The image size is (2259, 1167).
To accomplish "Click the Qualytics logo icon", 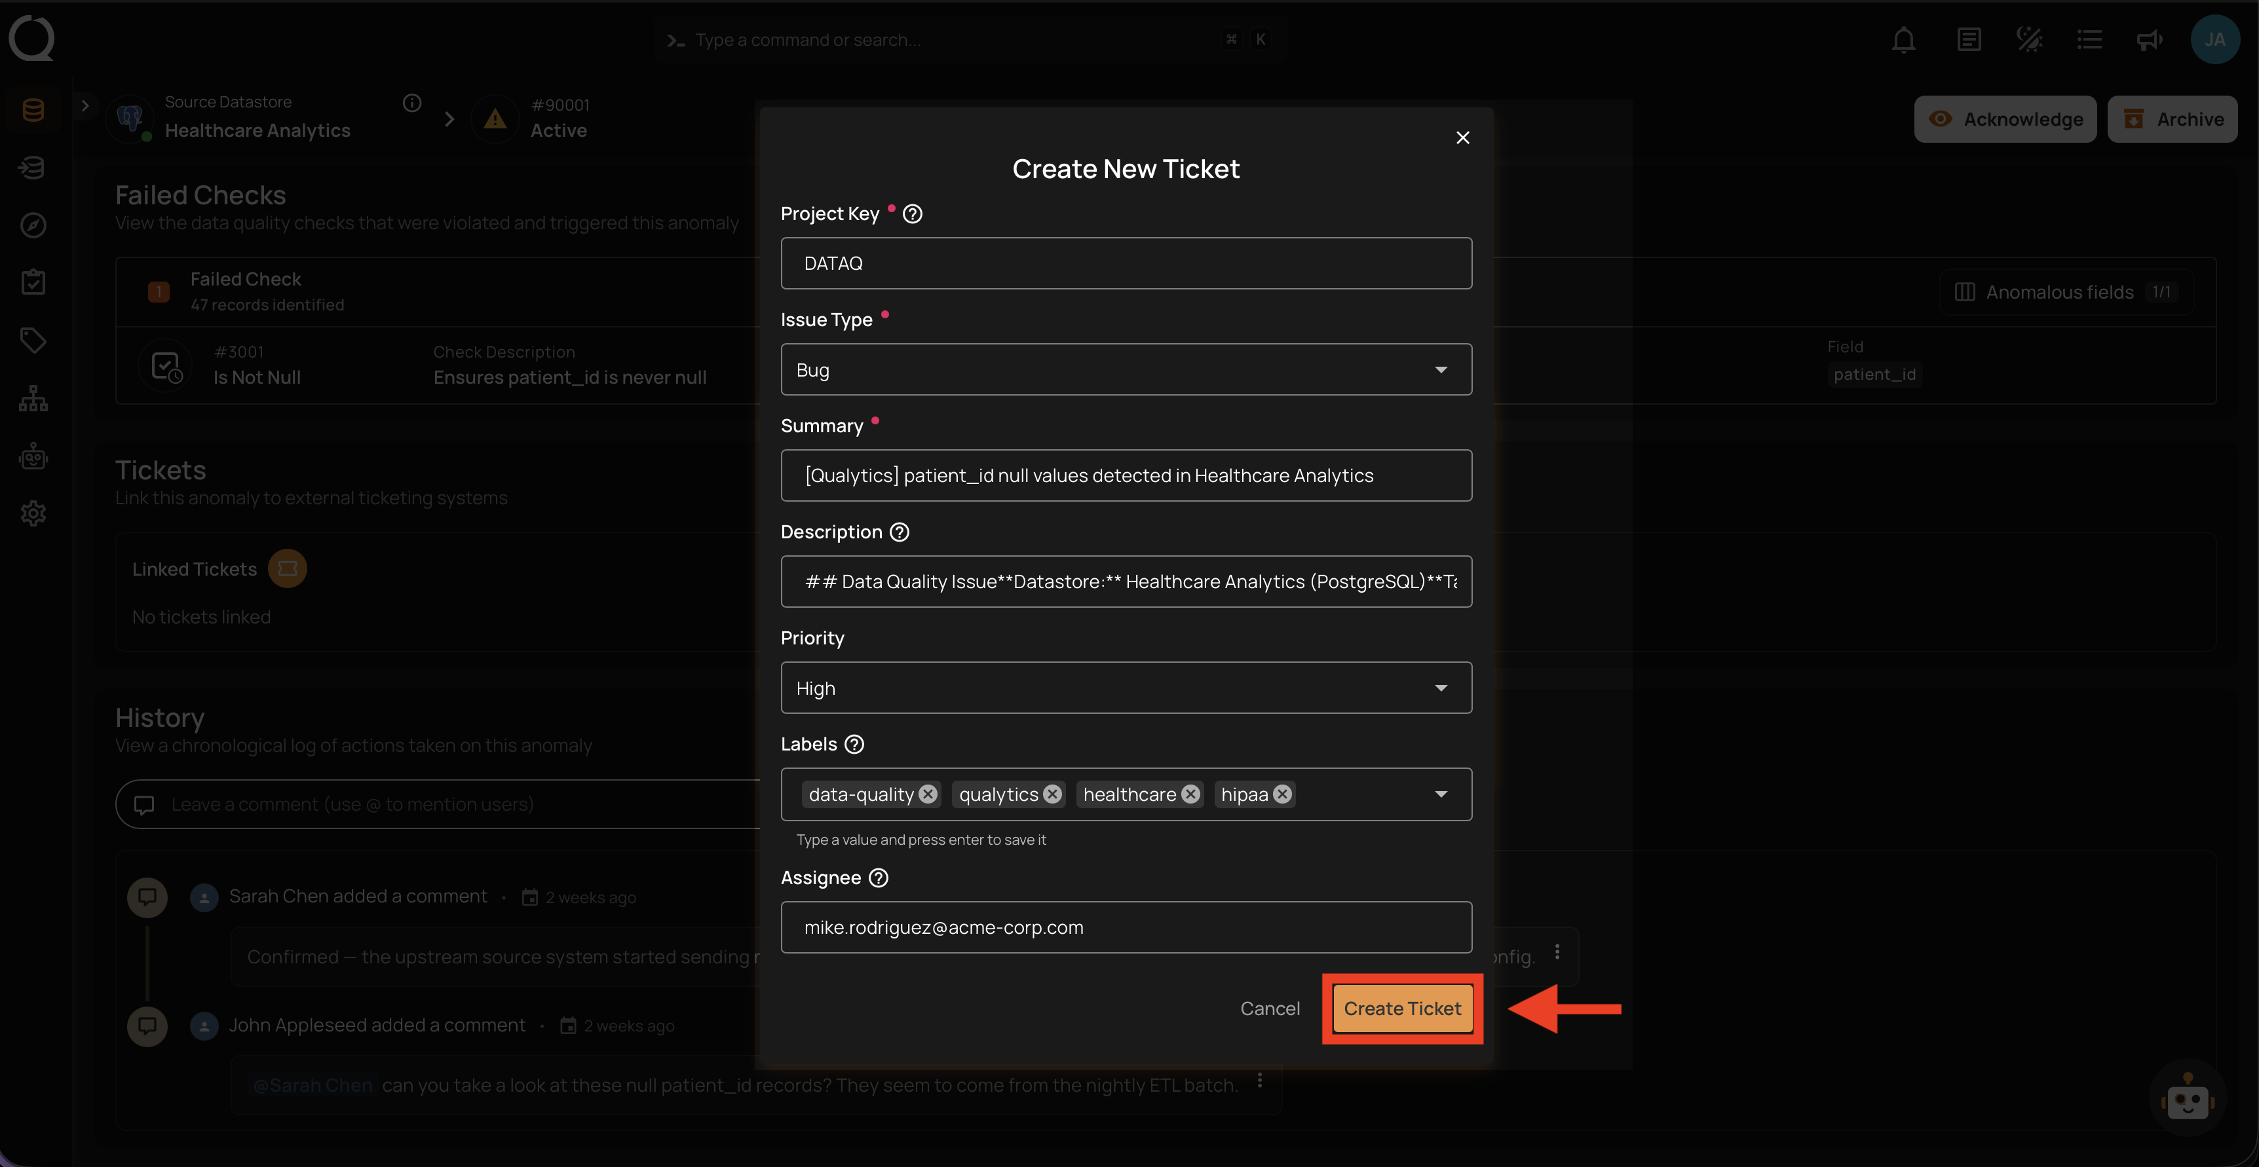I will click(x=31, y=39).
